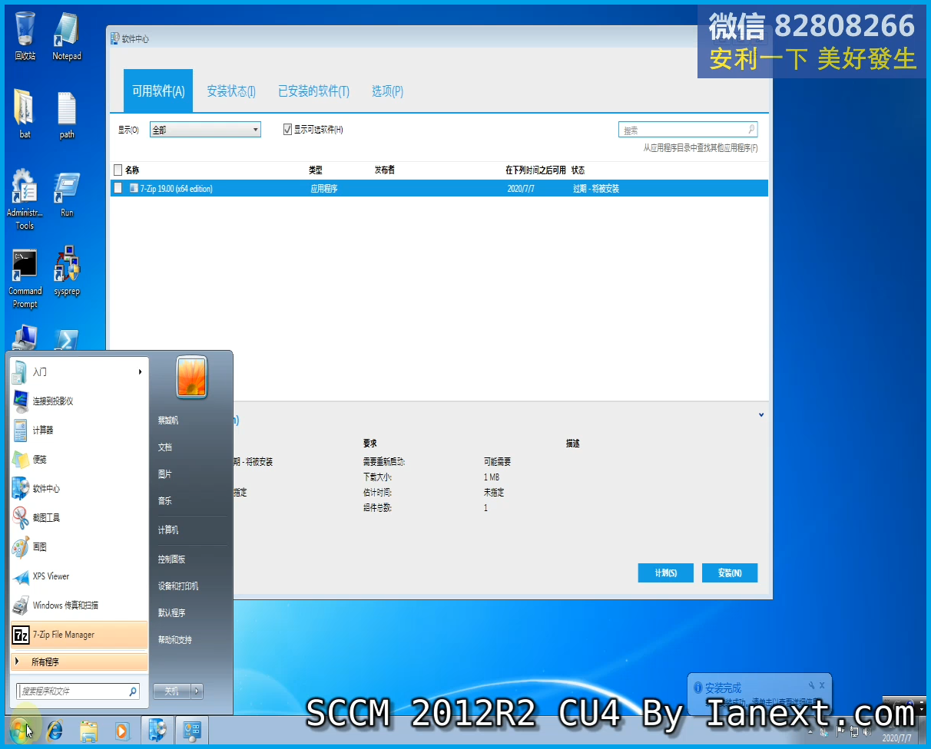931x749 pixels.
Task: Open 计算器 calculator in the Start menu
Action: point(78,430)
